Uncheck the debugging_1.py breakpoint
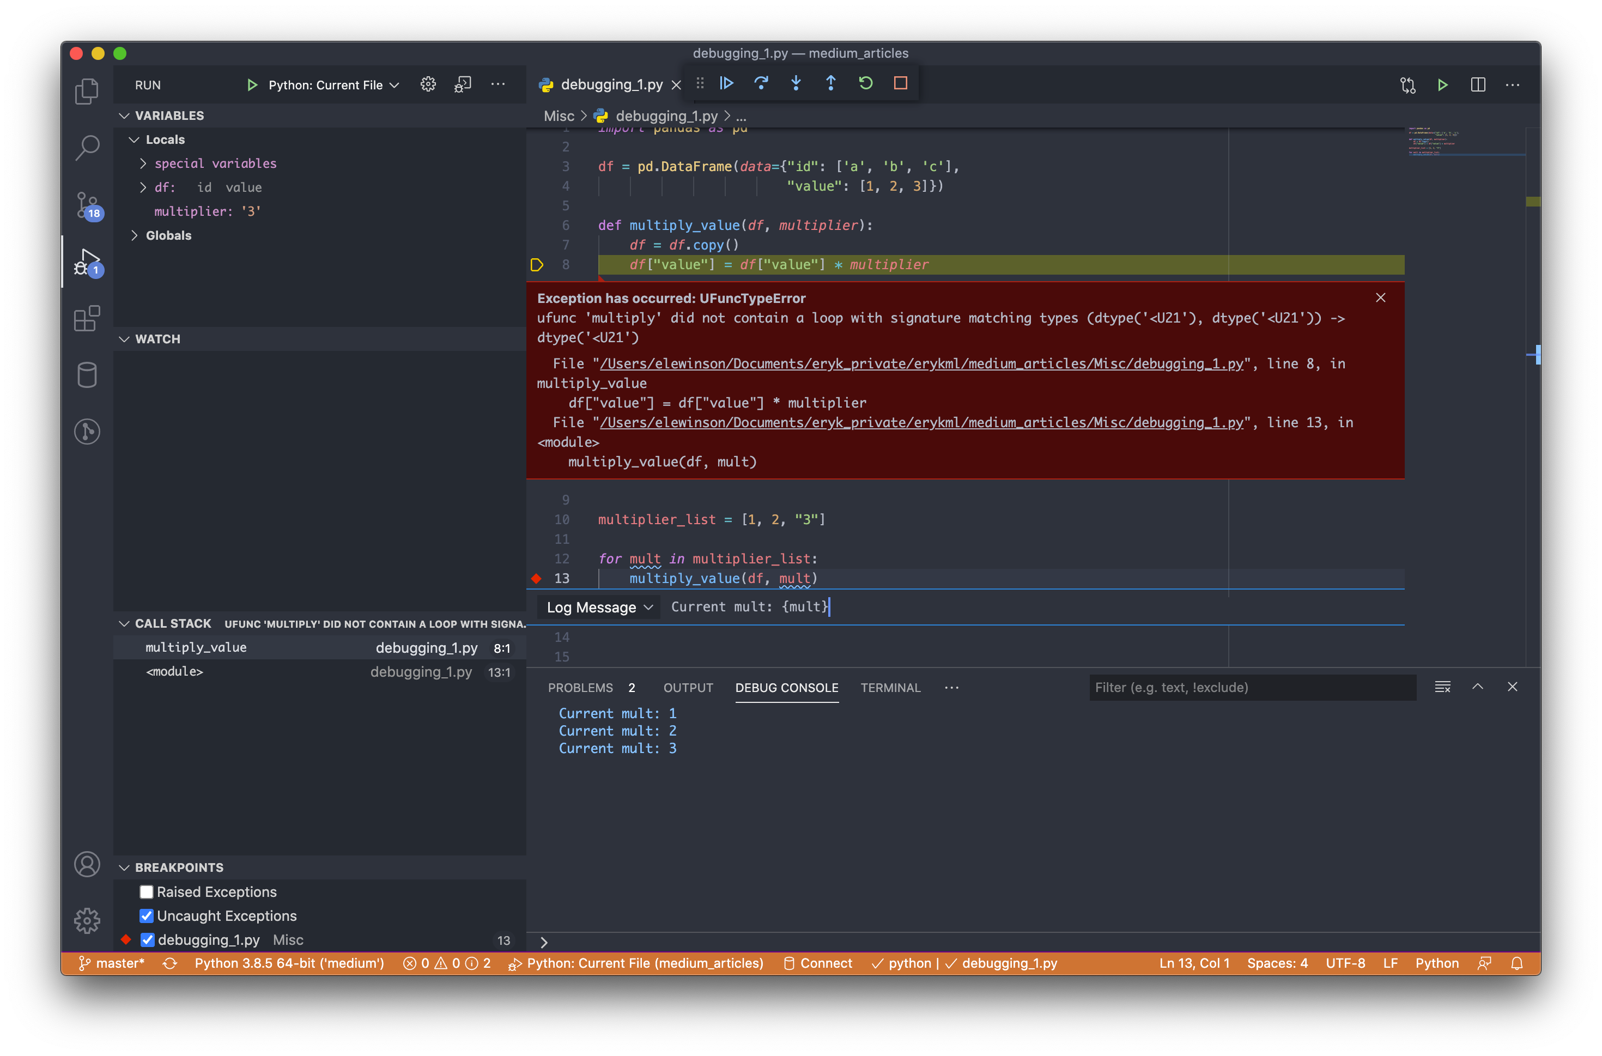Image resolution: width=1602 pixels, height=1056 pixels. pyautogui.click(x=148, y=940)
